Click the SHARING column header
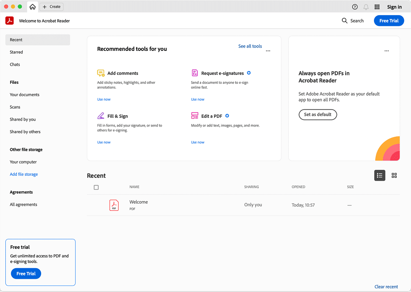411x292 pixels. click(251, 187)
